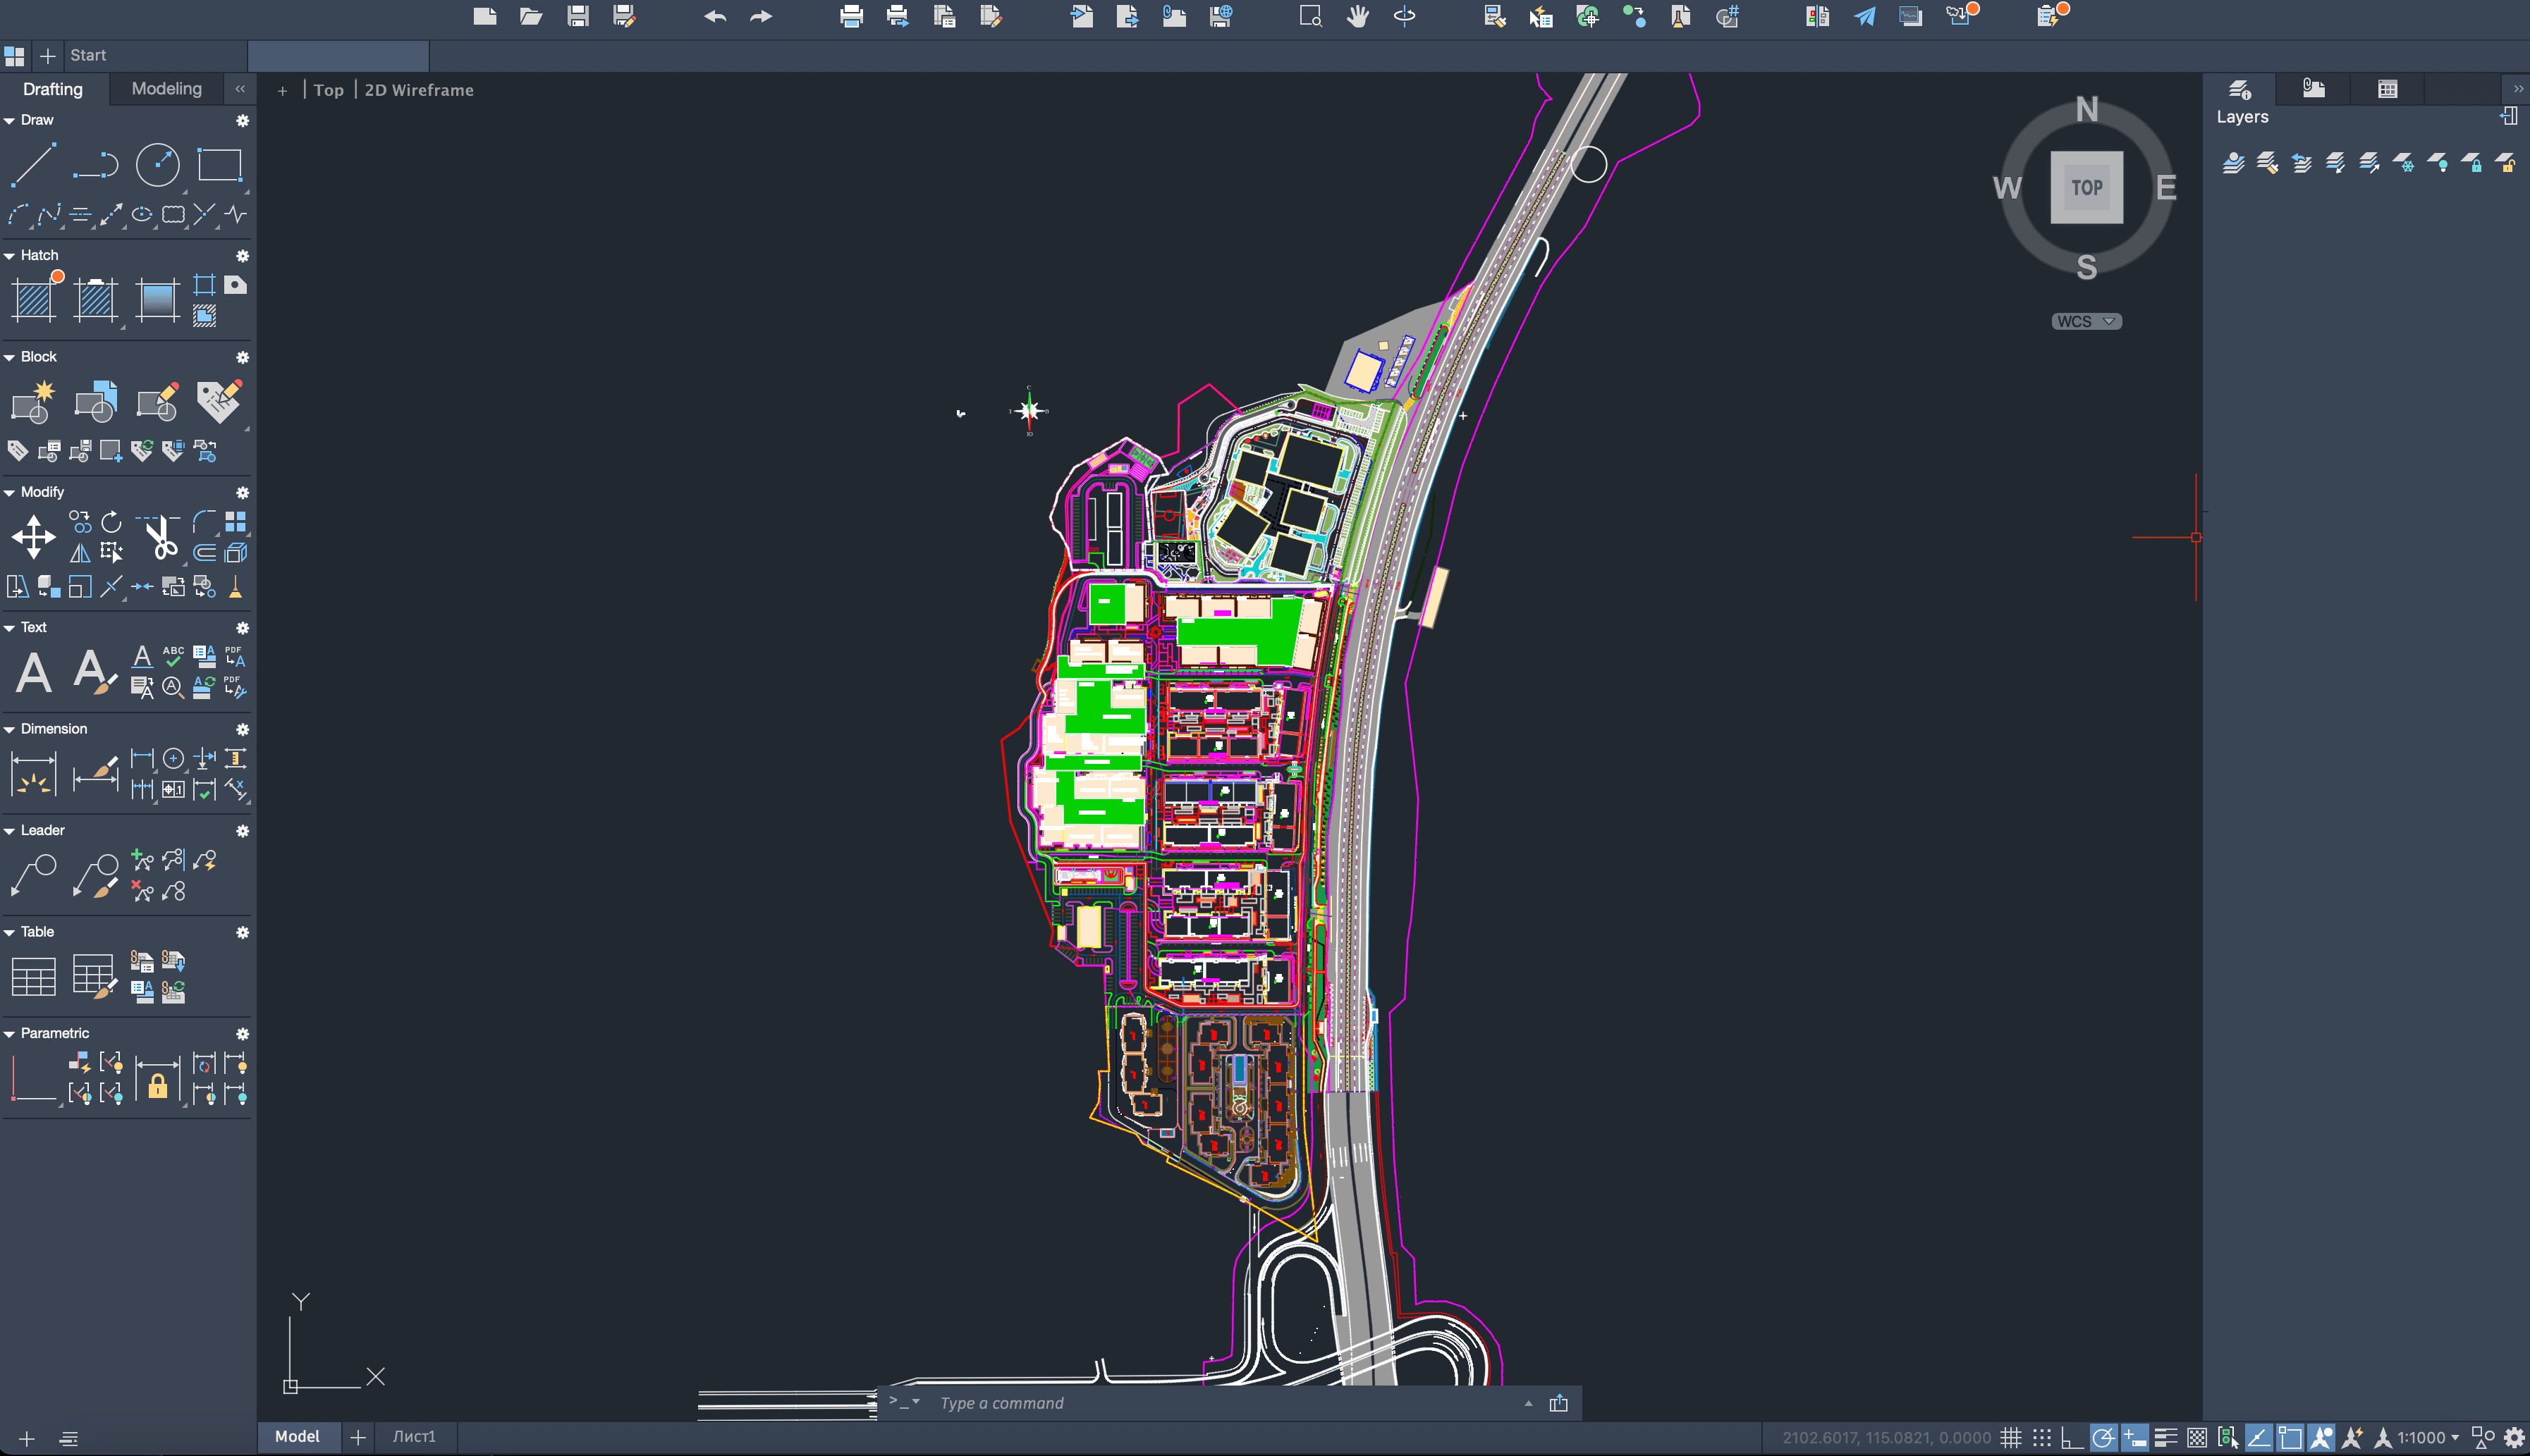Image resolution: width=2530 pixels, height=1456 pixels.
Task: Click the Redo arrow in top toolbar
Action: 762,16
